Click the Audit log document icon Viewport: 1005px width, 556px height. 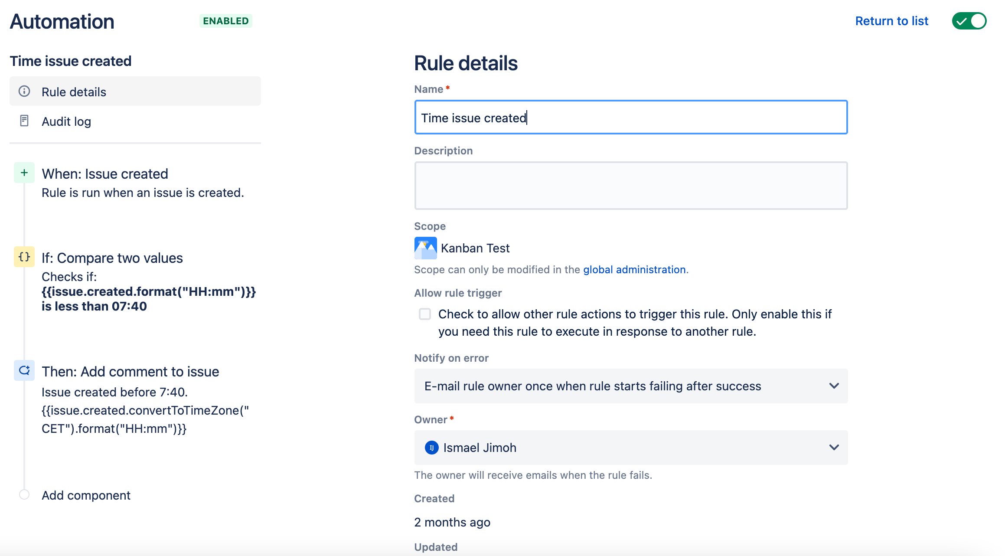click(x=24, y=121)
